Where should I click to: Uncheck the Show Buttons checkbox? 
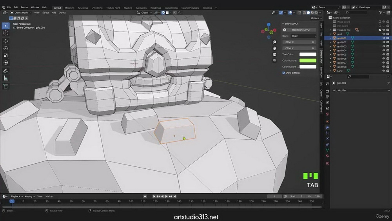click(x=283, y=73)
